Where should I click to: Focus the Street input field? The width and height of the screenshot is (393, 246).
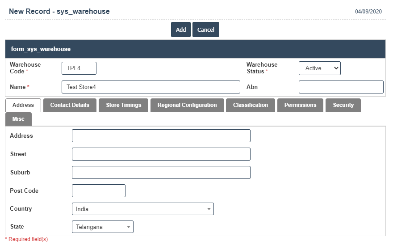pyautogui.click(x=161, y=154)
